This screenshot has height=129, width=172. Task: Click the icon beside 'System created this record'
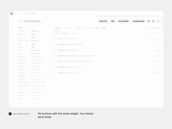tap(55, 73)
